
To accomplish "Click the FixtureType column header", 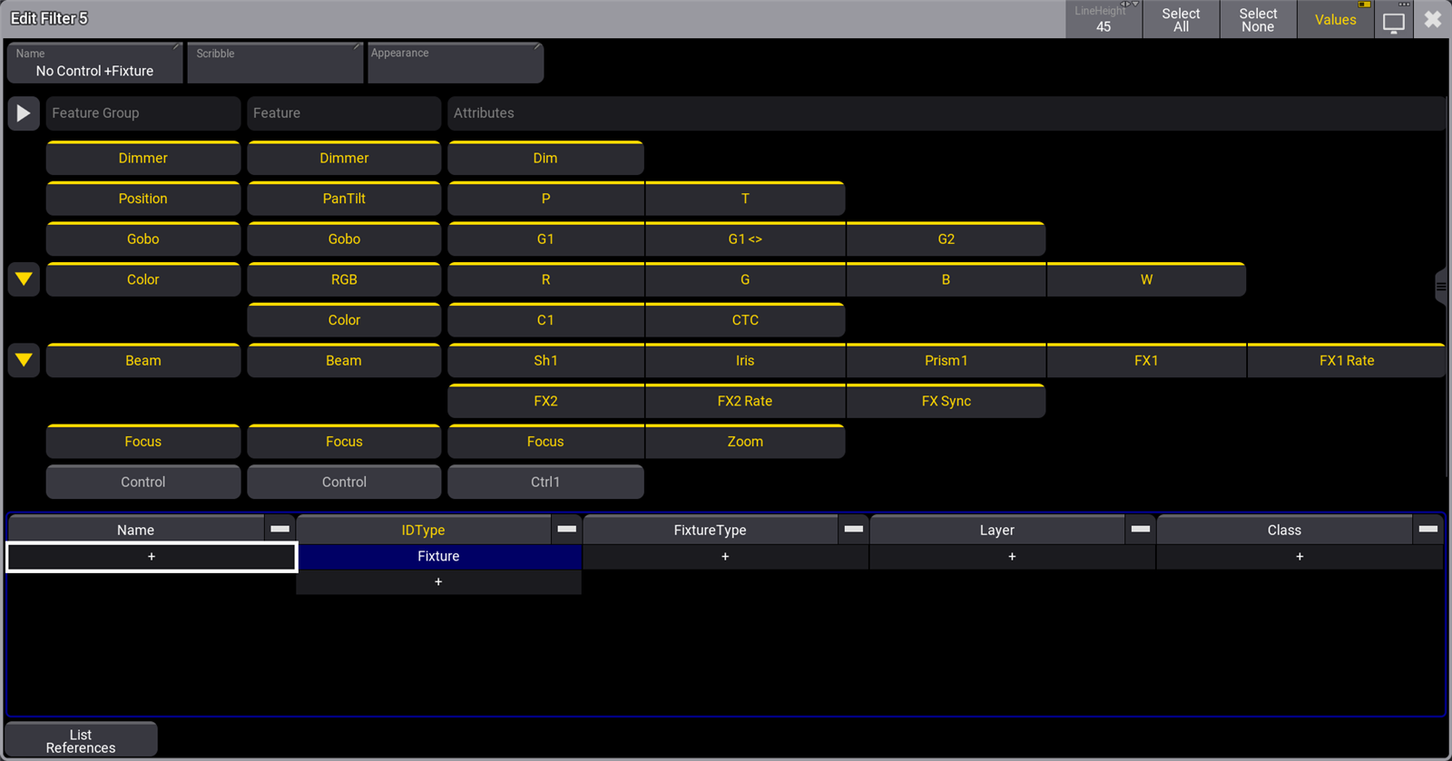I will tap(710, 530).
